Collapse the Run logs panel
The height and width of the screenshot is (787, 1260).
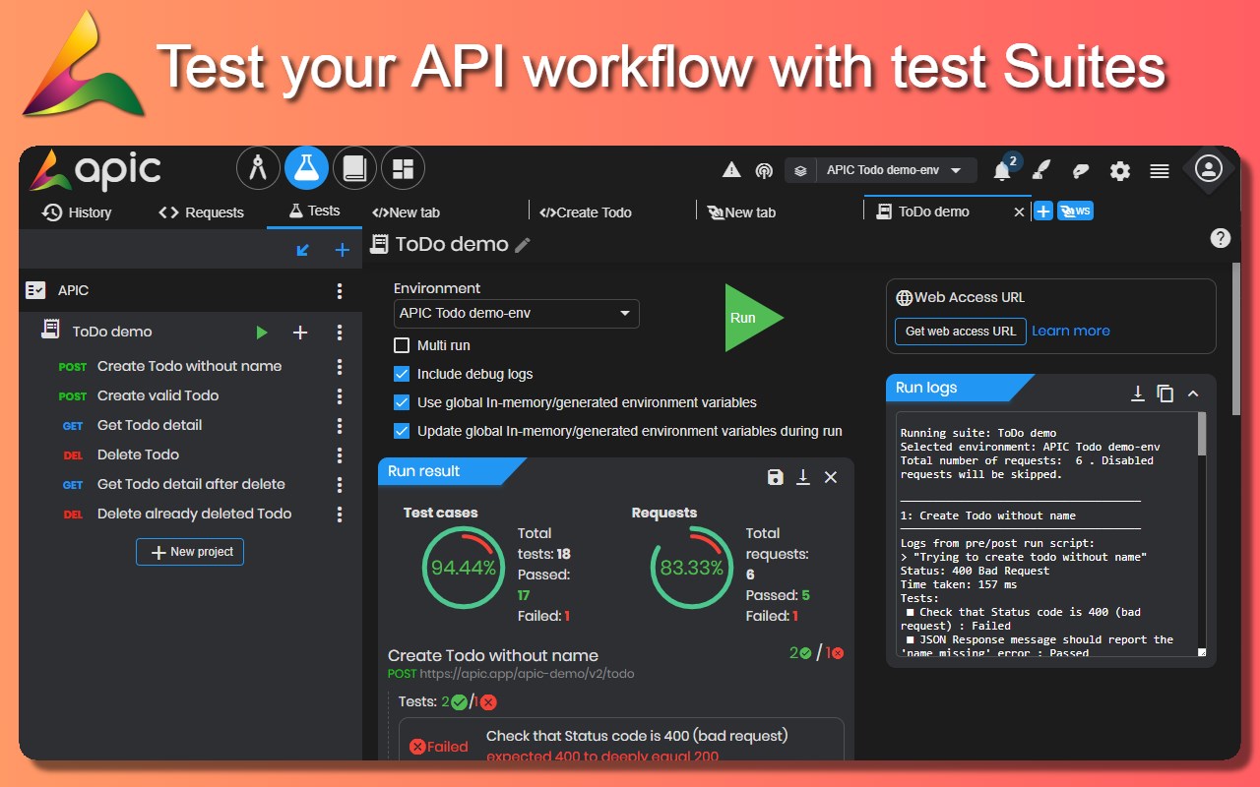tap(1193, 393)
